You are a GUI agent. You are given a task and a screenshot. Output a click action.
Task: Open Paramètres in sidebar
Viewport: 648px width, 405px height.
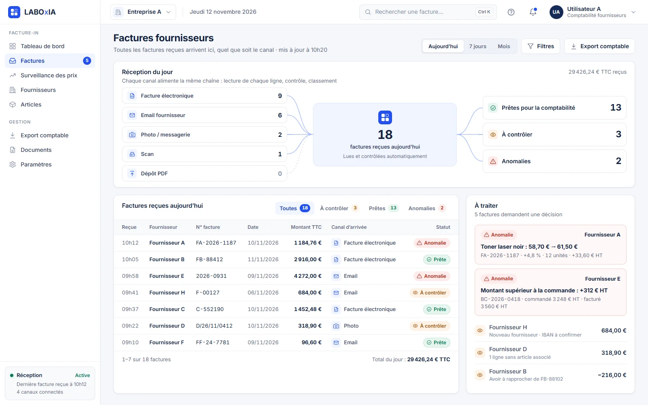[x=50, y=164]
